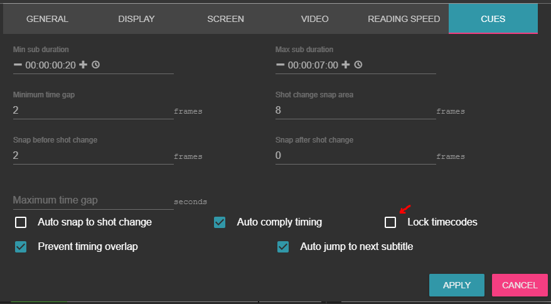Click plus icon for Min sub duration

coord(83,65)
